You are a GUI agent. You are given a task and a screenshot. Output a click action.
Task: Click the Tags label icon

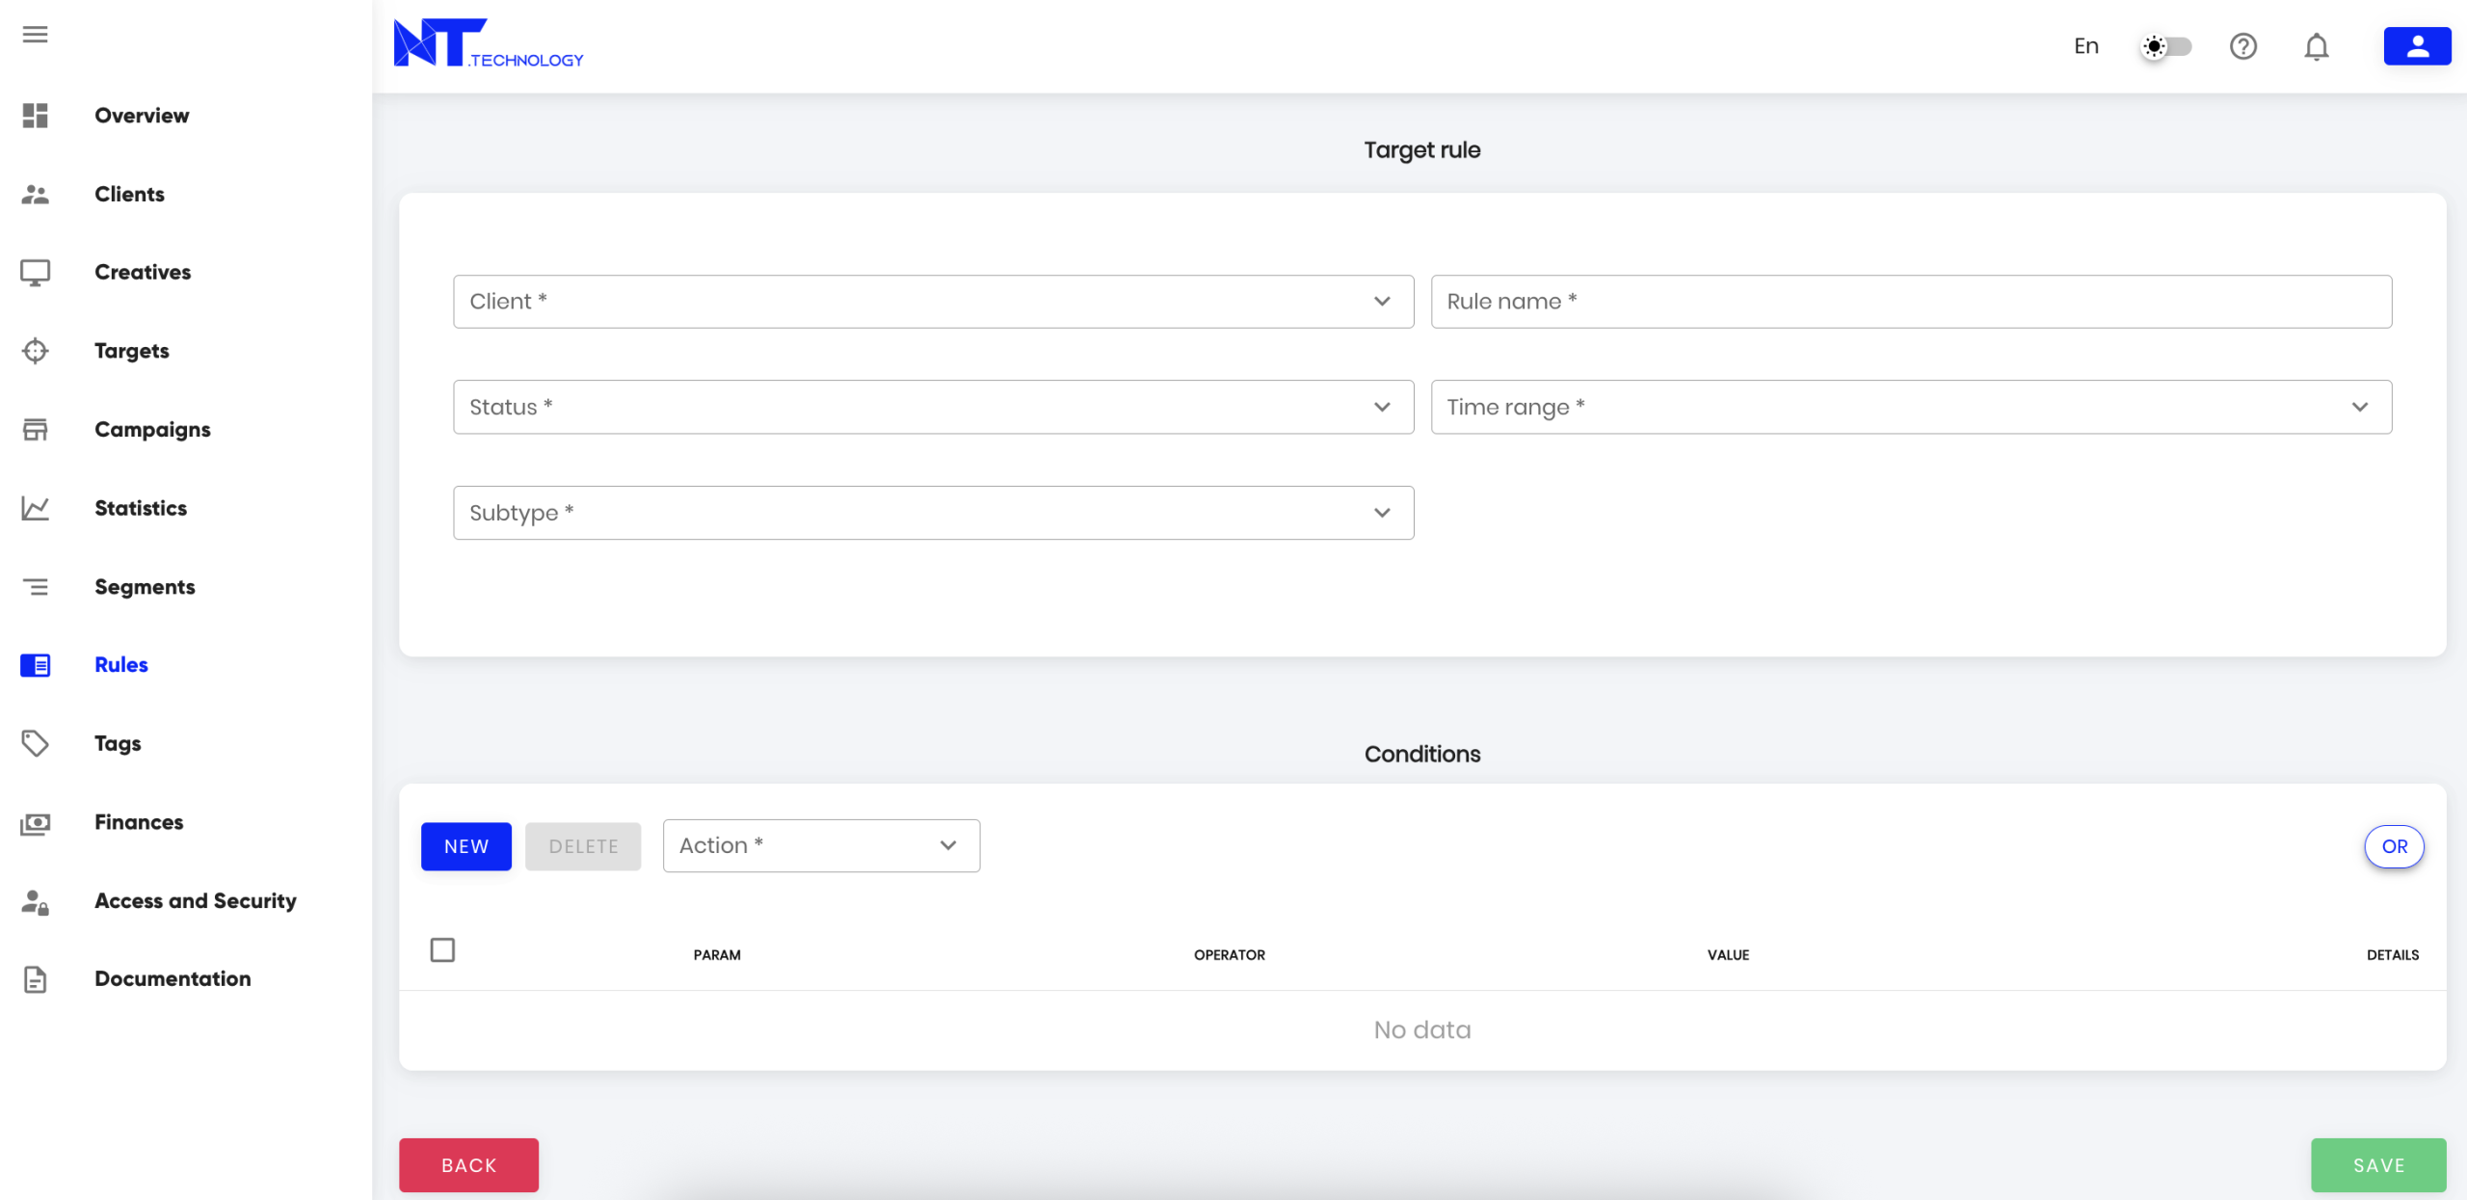36,743
